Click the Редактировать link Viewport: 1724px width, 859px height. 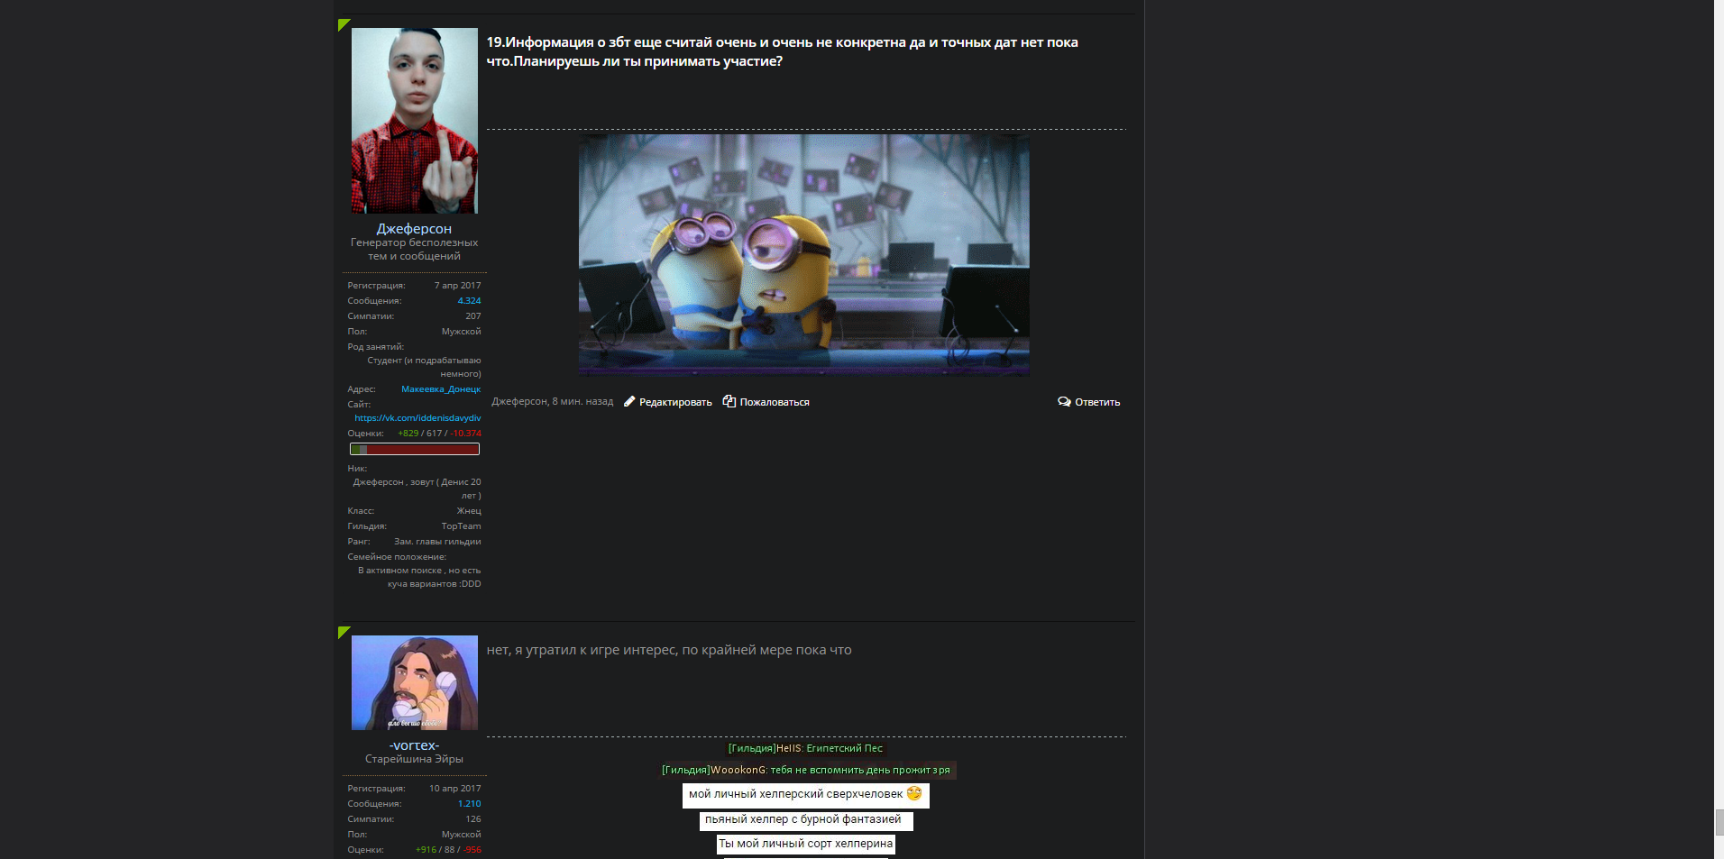click(x=675, y=402)
